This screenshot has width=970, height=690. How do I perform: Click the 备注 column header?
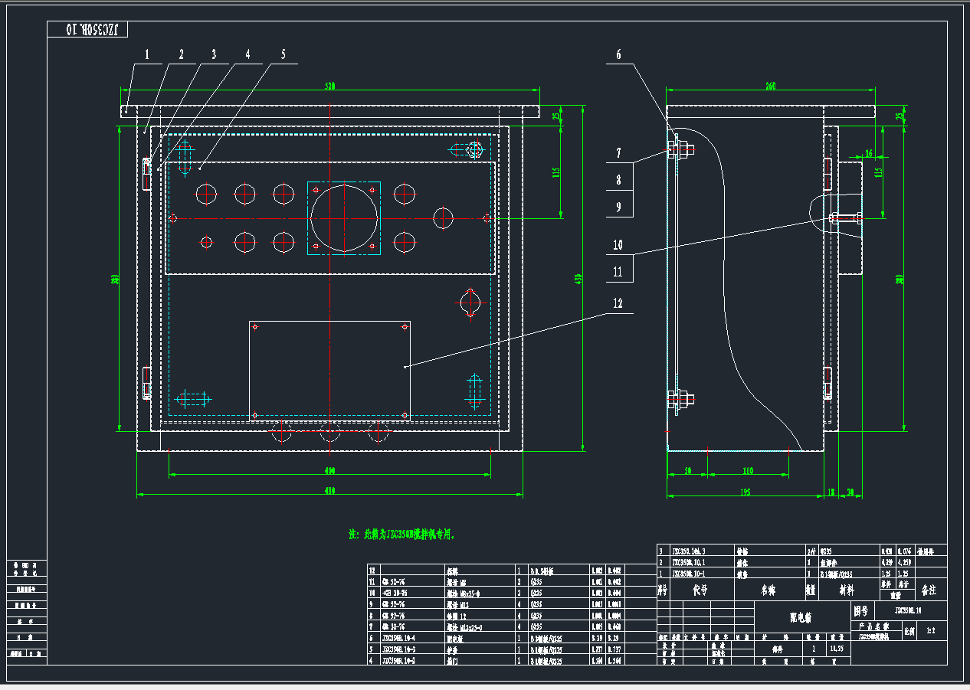click(x=929, y=591)
